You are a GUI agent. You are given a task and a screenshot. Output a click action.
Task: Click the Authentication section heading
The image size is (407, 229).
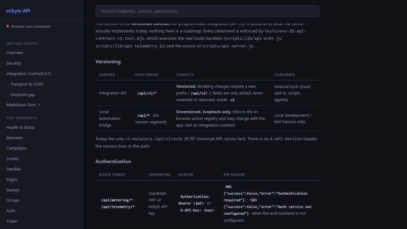(x=113, y=161)
